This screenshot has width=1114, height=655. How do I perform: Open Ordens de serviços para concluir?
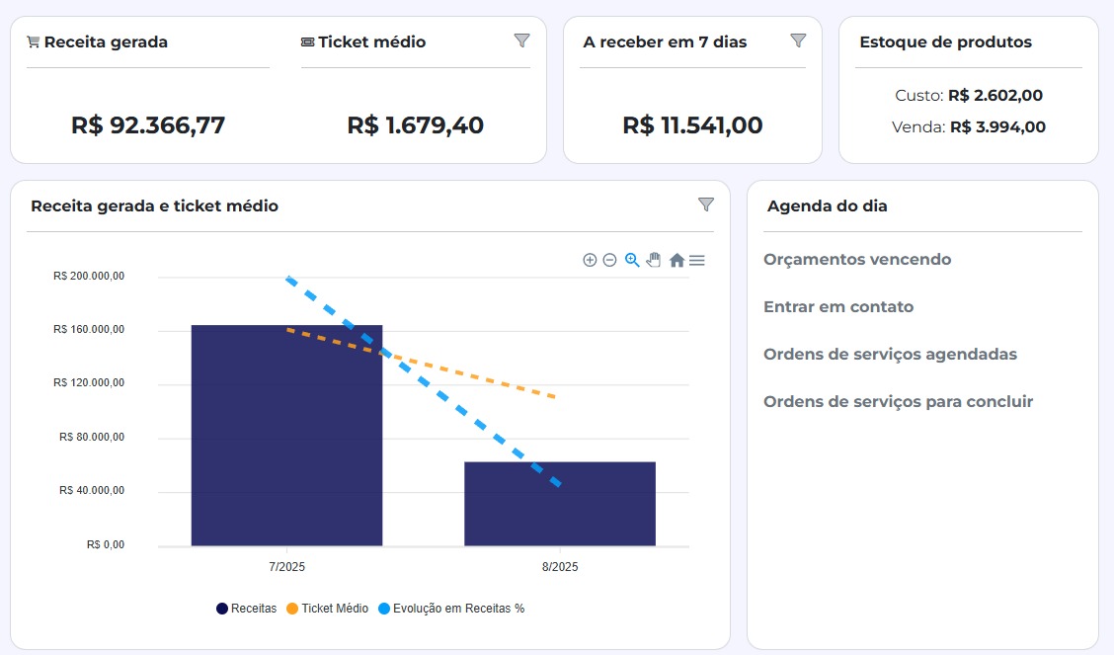898,401
